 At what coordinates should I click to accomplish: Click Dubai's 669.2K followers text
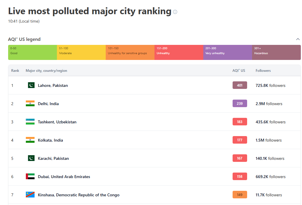click(270, 177)
